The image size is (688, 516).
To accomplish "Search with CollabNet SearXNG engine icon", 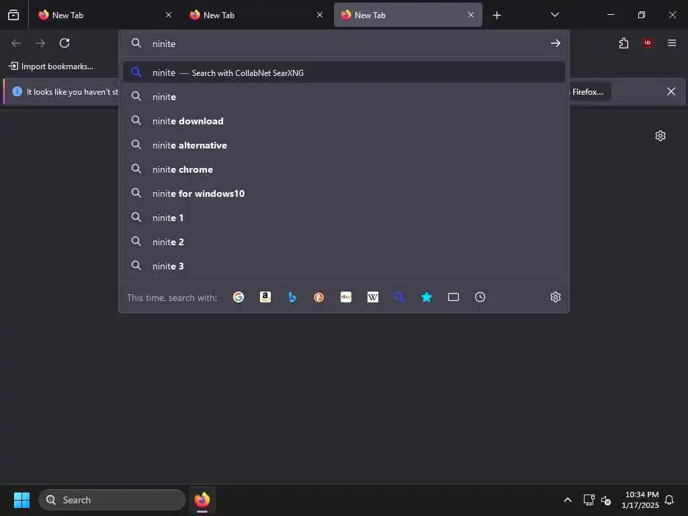I will [399, 297].
